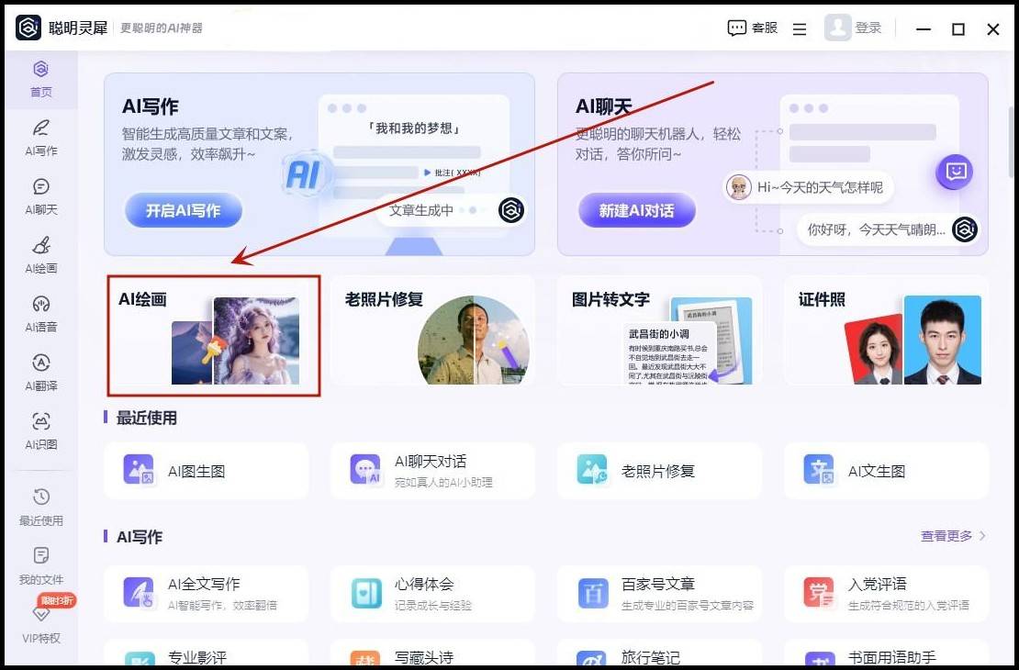Click the 聪明灵犀 app logo icon
The width and height of the screenshot is (1019, 670).
28,28
